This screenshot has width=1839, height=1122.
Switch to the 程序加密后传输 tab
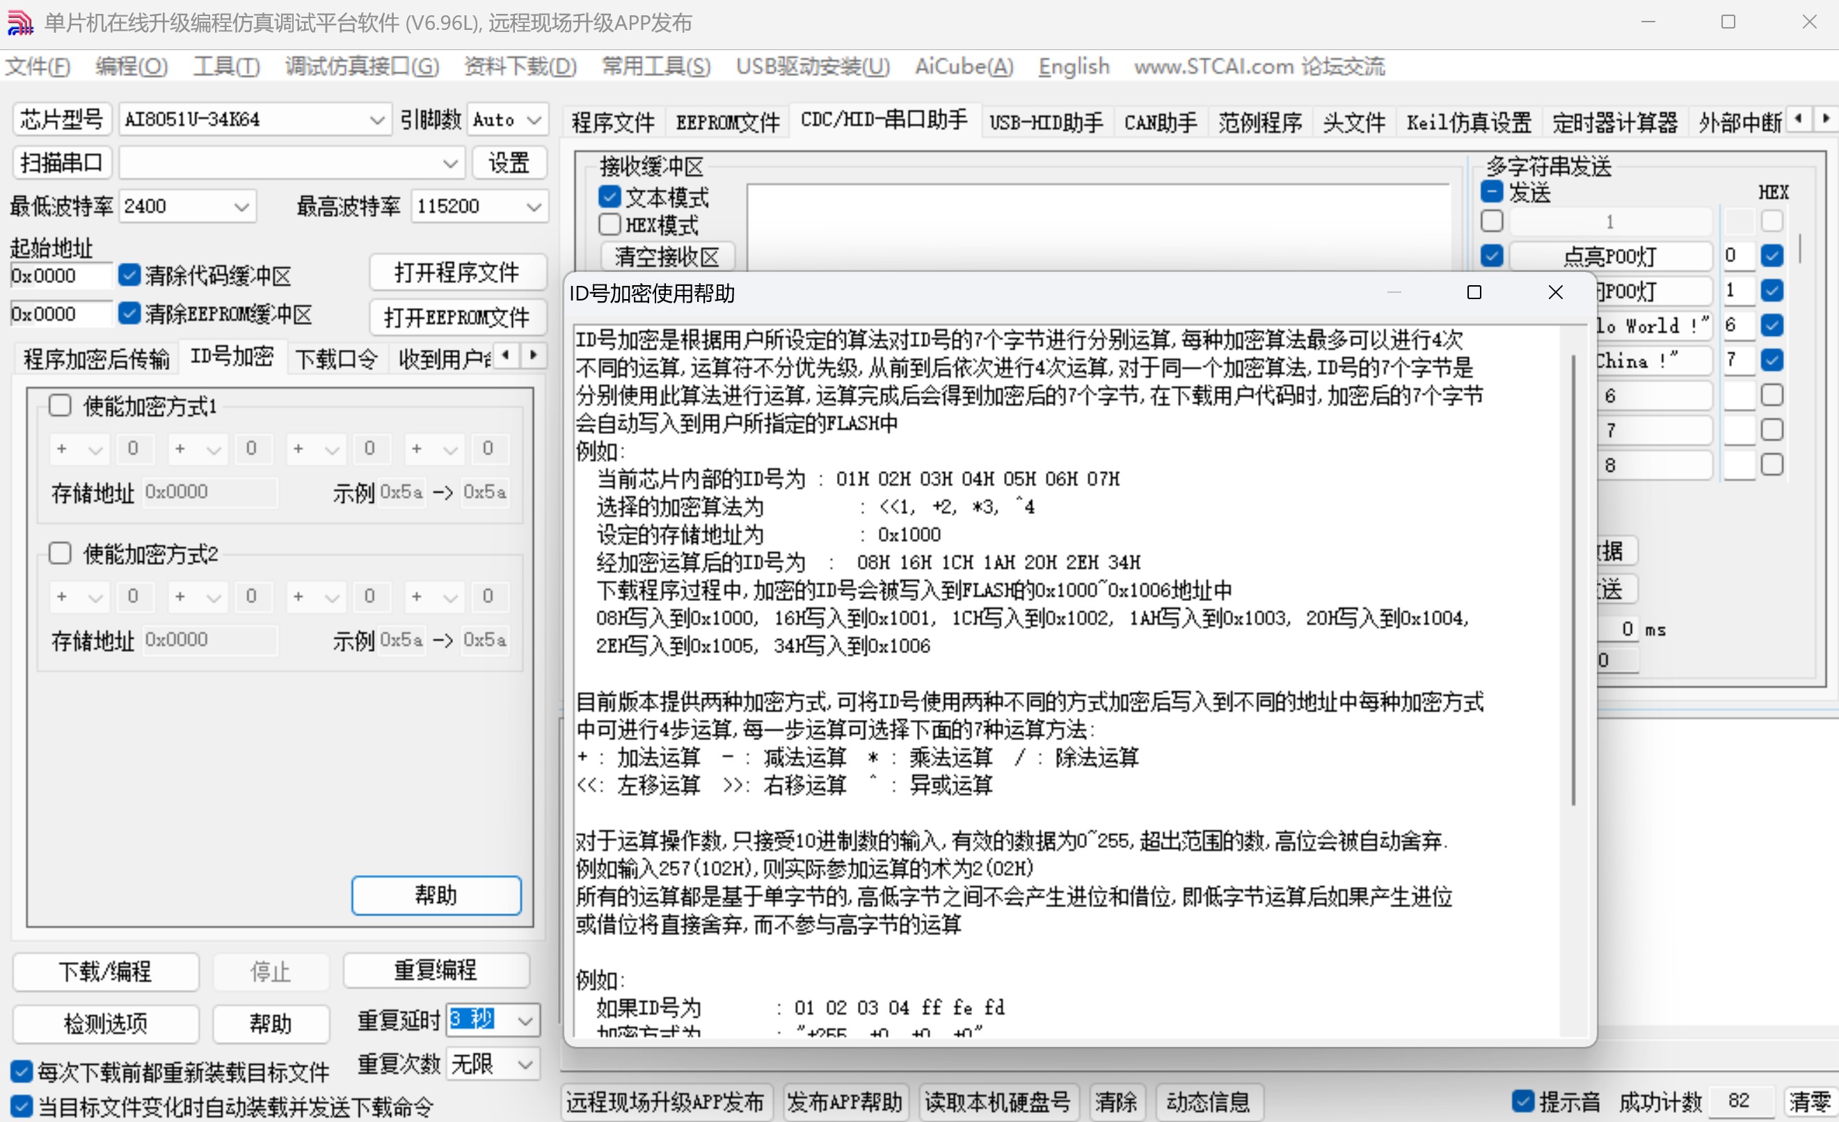(x=96, y=359)
